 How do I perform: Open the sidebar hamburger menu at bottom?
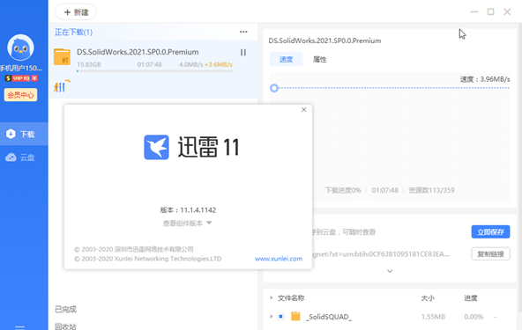[x=20, y=327]
